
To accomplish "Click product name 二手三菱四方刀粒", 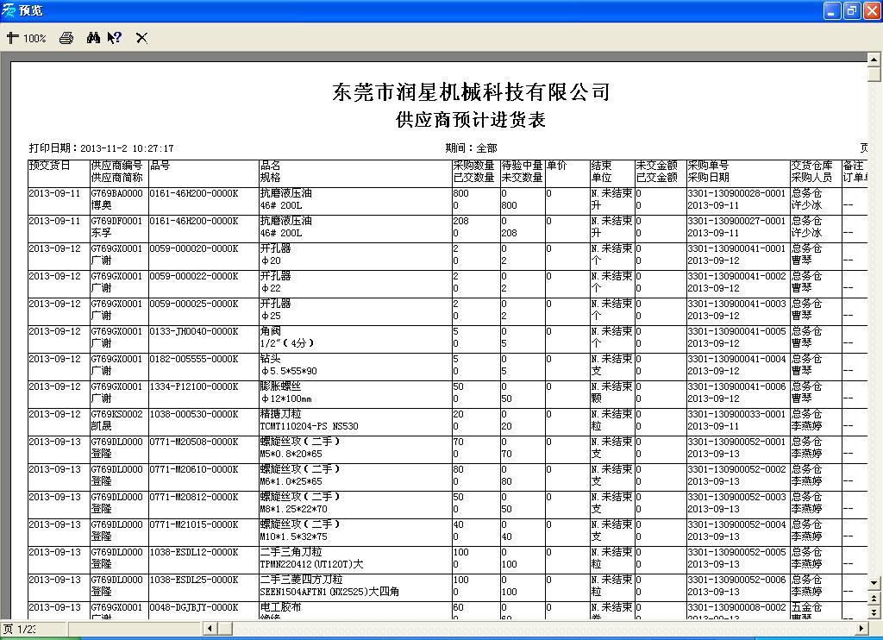I will (x=301, y=580).
